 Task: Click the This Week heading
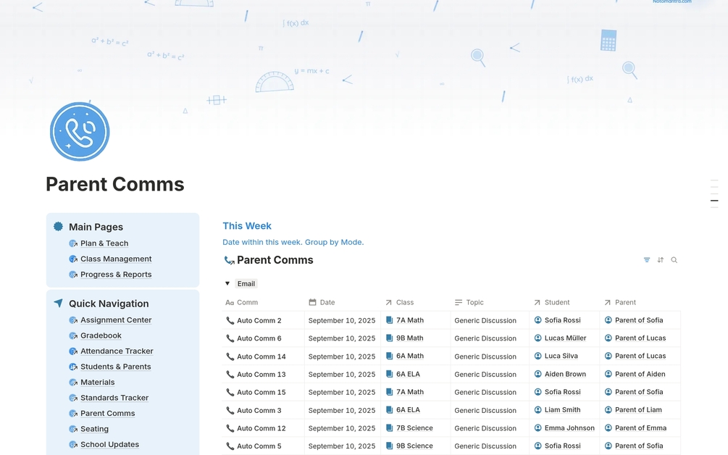(x=247, y=226)
